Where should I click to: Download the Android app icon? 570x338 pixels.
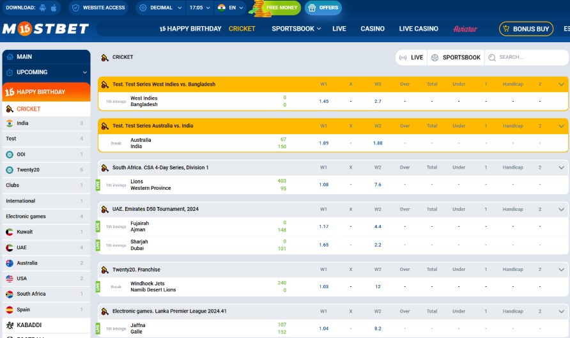click(x=43, y=8)
